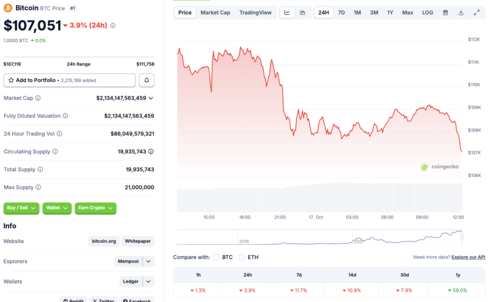The image size is (490, 302).
Task: Click Market Cap info icon
Action: [38, 98]
